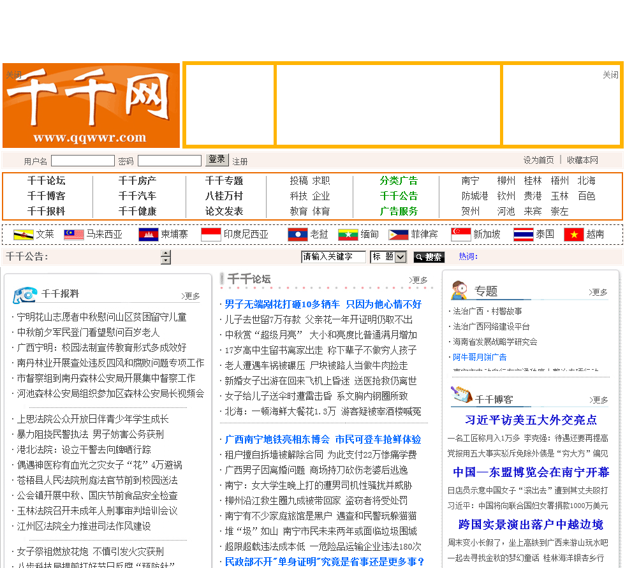Image resolution: width=625 pixels, height=568 pixels.
Task: Click the Brunei flag icon
Action: [x=23, y=235]
